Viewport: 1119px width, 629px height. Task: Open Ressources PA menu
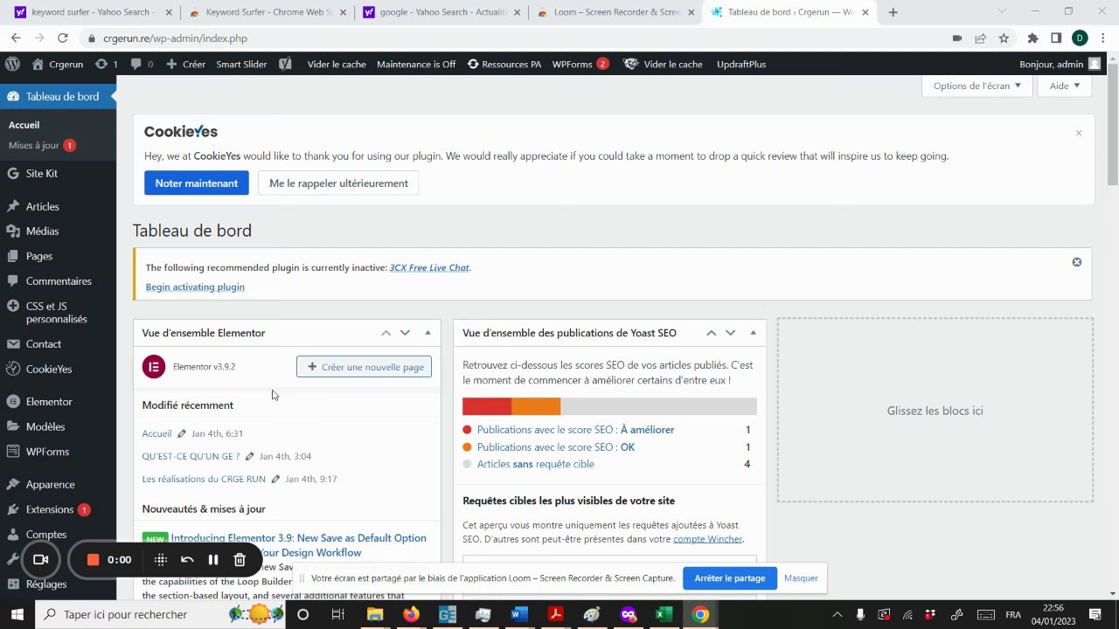504,64
